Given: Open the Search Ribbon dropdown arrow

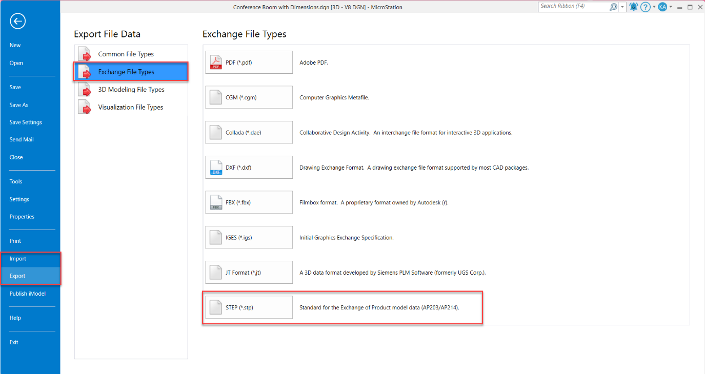Looking at the screenshot, I should click(x=622, y=7).
